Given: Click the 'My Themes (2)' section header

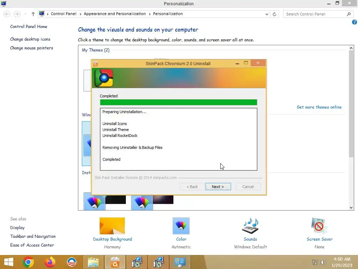Looking at the screenshot, I should [96, 50].
